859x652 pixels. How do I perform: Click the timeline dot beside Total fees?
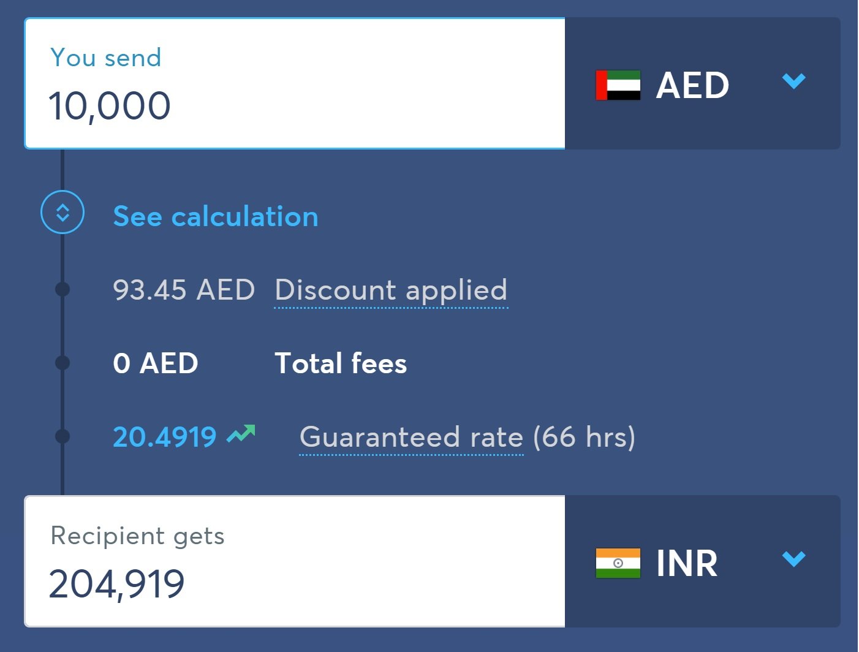pyautogui.click(x=62, y=363)
